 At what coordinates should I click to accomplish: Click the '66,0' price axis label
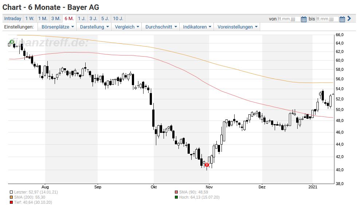click(340, 35)
